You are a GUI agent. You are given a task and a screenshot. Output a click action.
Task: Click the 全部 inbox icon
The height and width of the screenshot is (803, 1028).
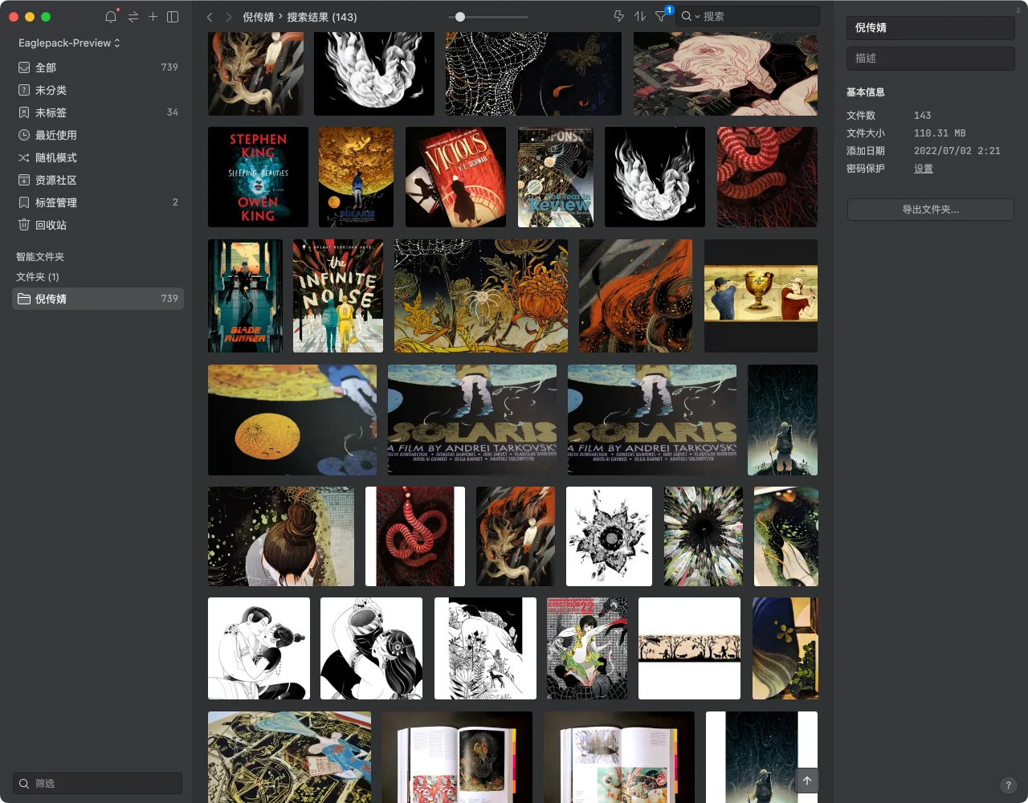coord(24,67)
